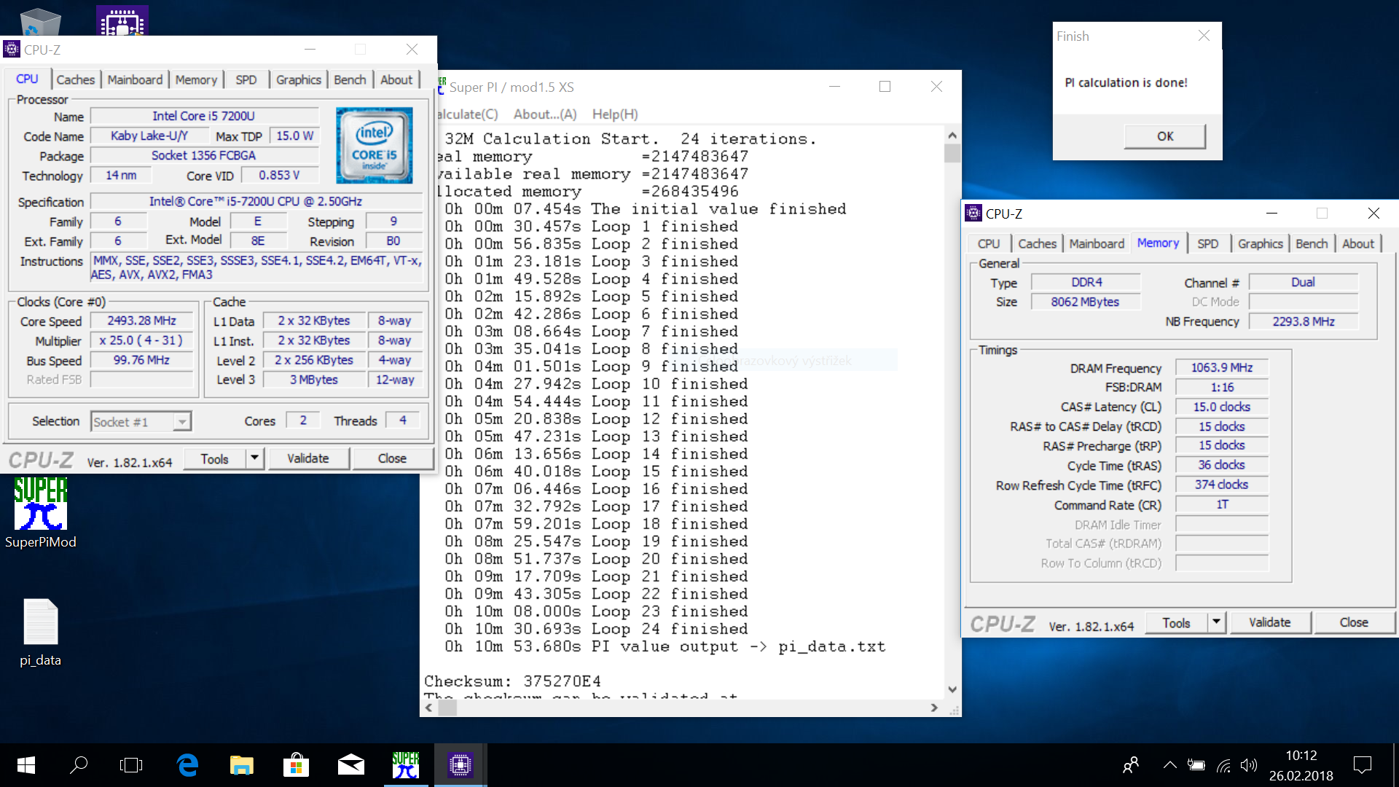Show hidden tray icons chevron

click(x=1169, y=765)
